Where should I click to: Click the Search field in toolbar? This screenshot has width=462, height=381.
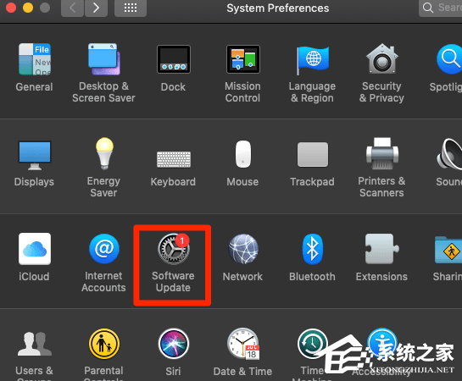[x=441, y=8]
